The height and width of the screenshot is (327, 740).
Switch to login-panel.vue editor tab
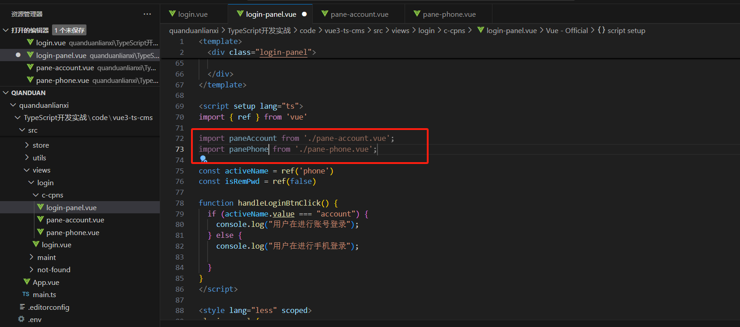271,14
